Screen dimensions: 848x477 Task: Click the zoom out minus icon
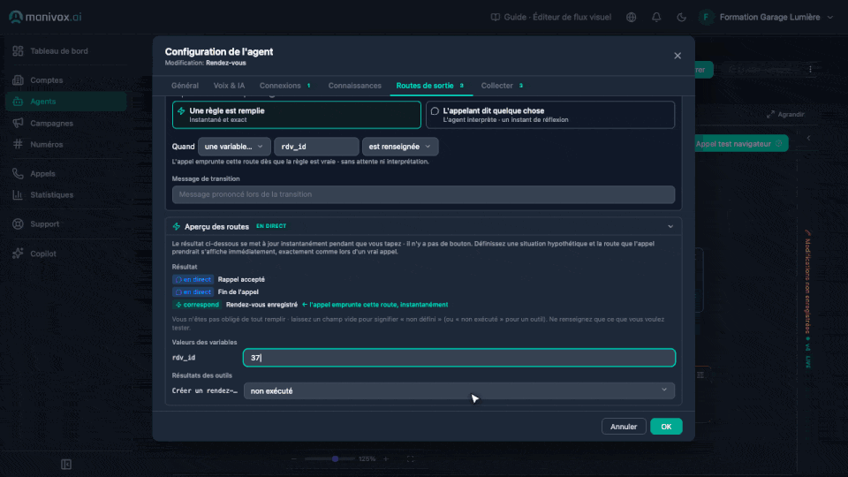pyautogui.click(x=293, y=458)
